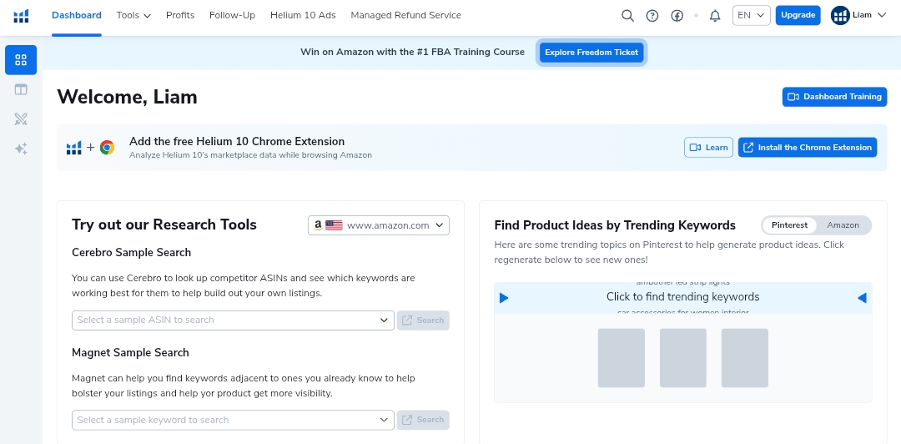Go to the Dashboard tab

tap(77, 16)
